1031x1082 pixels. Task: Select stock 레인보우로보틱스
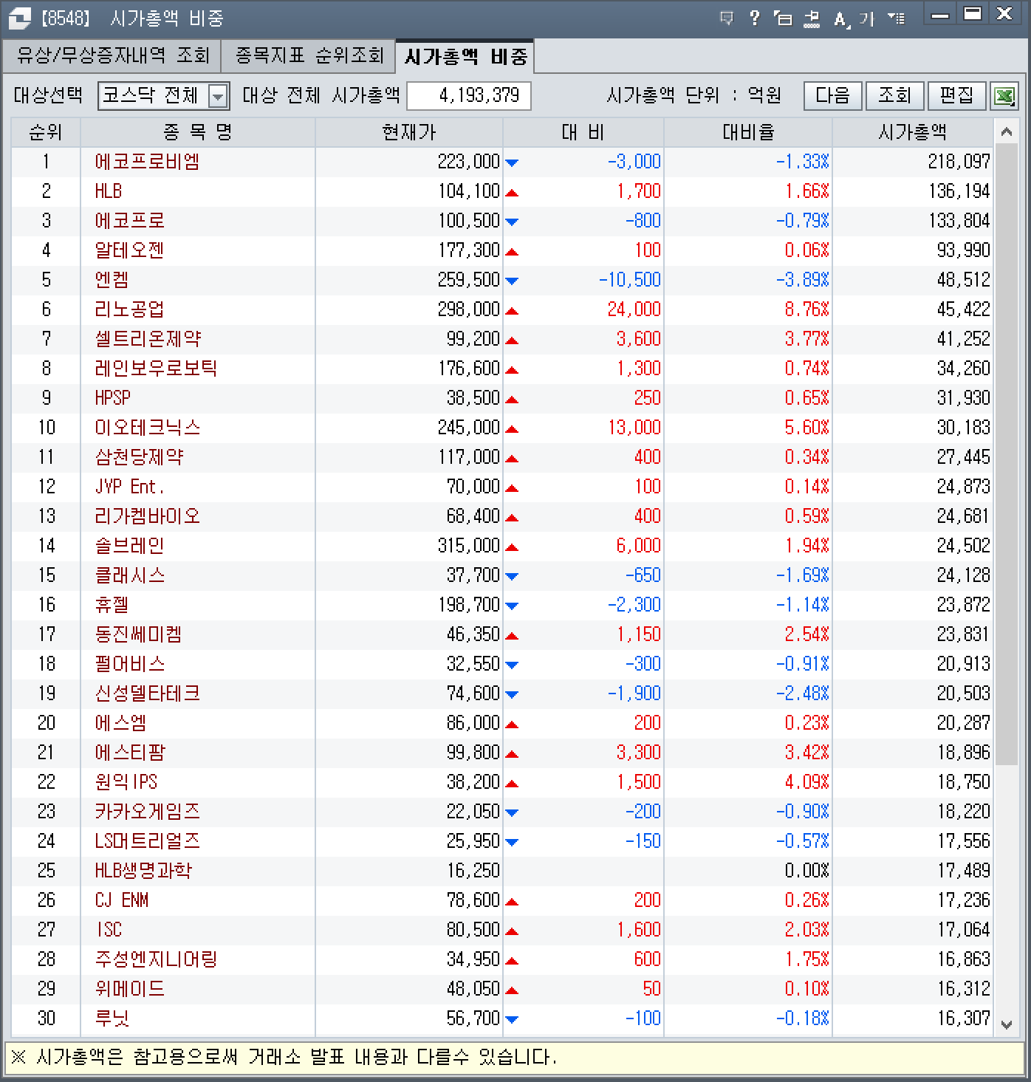(157, 369)
